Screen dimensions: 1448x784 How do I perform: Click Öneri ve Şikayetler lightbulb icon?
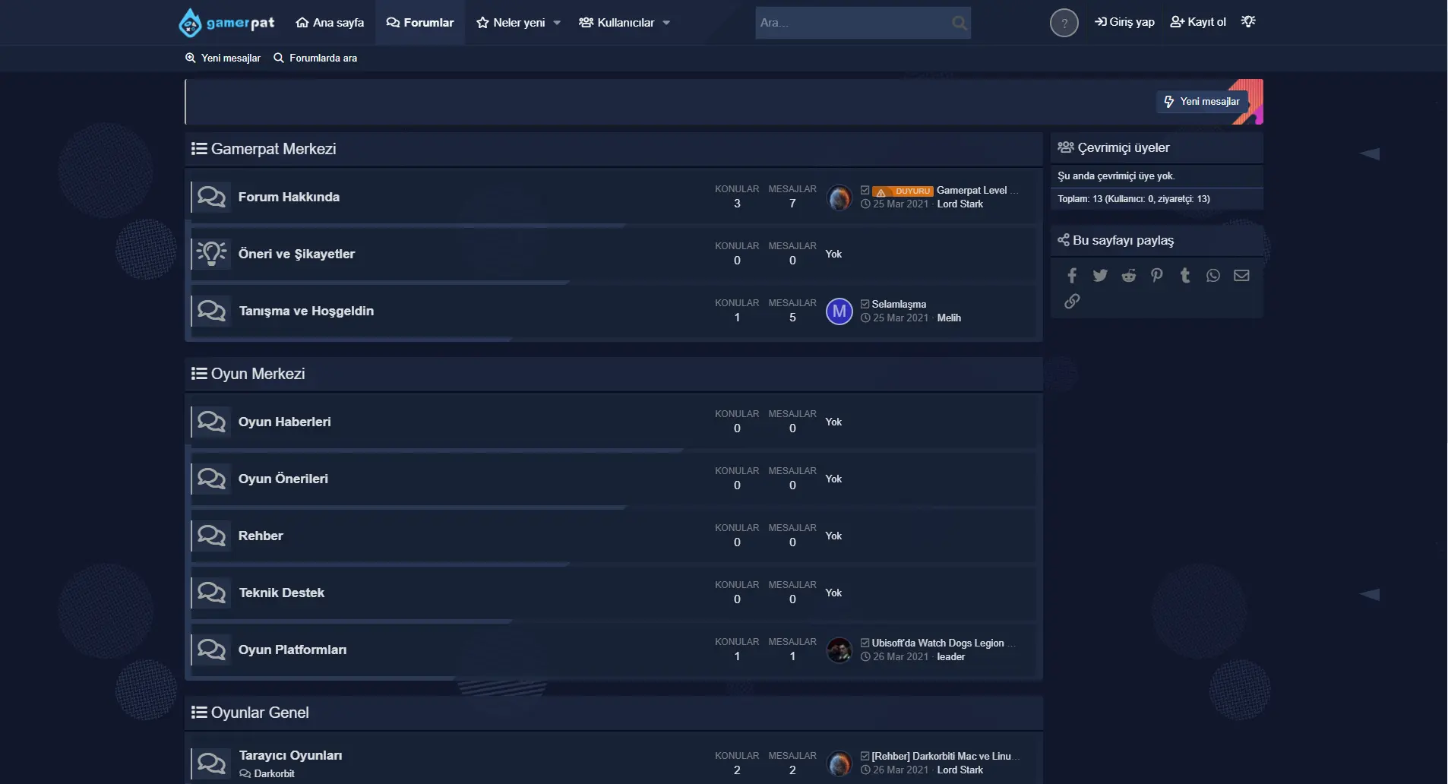point(211,254)
